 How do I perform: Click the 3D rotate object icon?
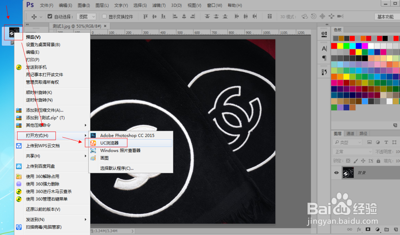[304, 16]
